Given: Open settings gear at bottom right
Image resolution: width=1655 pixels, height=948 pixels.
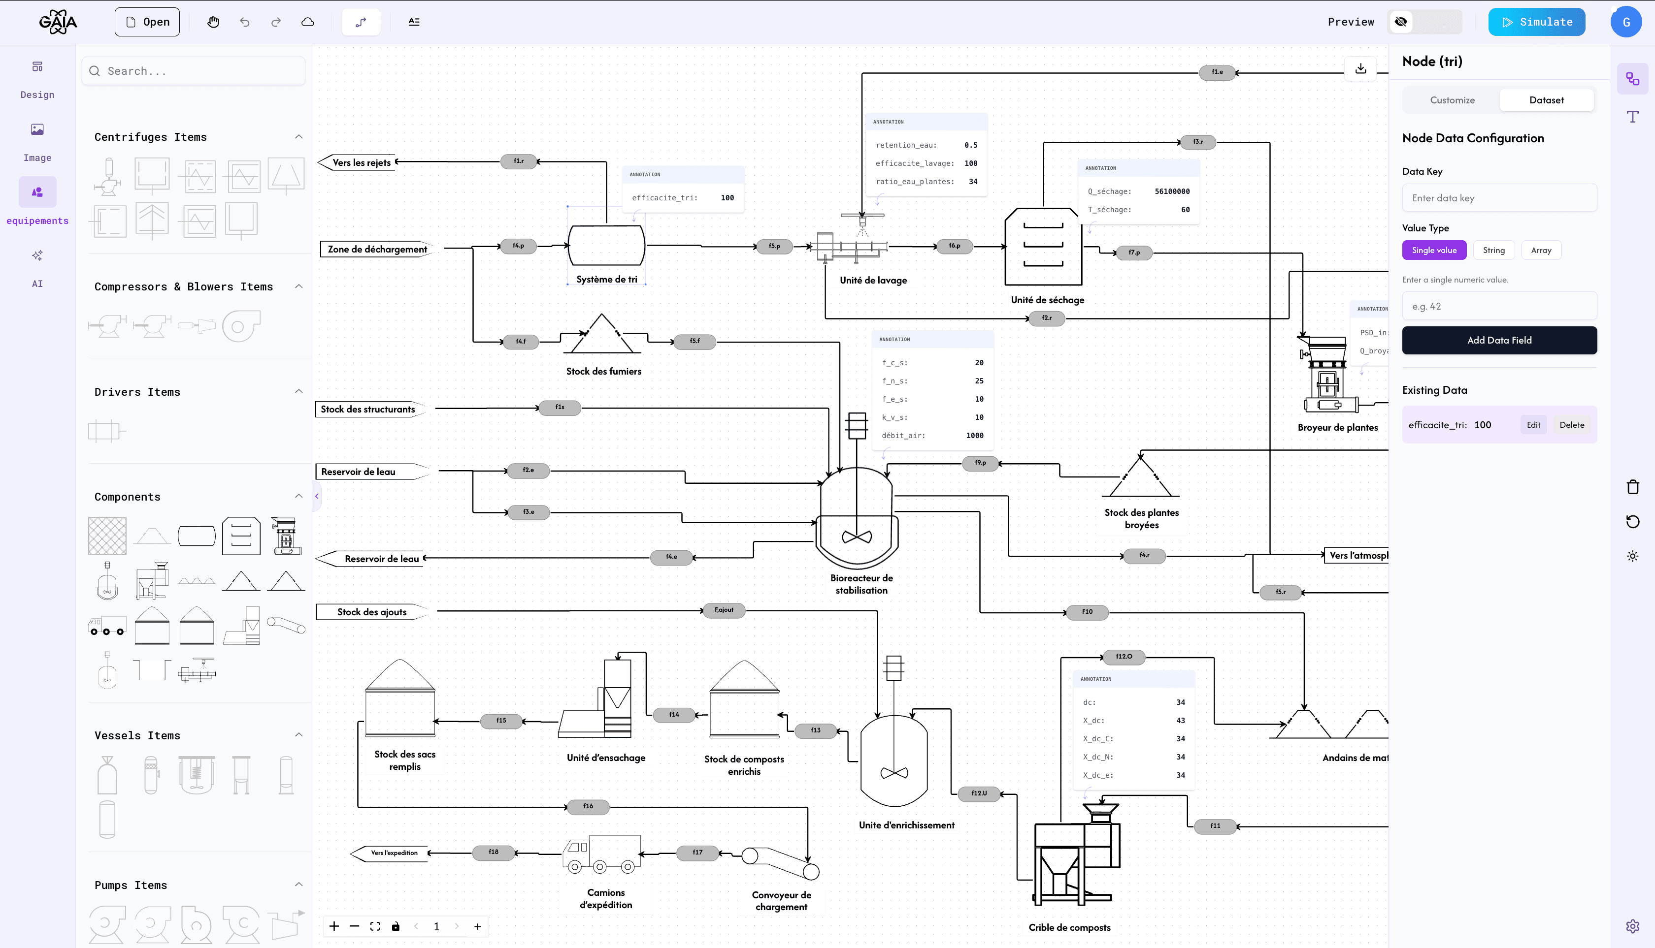Looking at the screenshot, I should 1632,926.
